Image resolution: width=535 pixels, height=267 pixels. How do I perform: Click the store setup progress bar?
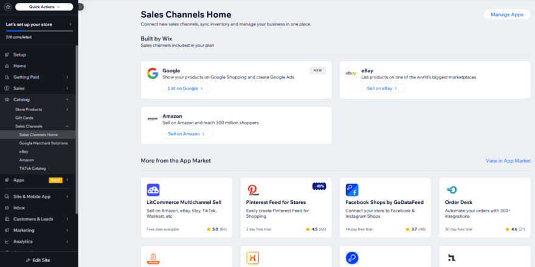pos(40,31)
